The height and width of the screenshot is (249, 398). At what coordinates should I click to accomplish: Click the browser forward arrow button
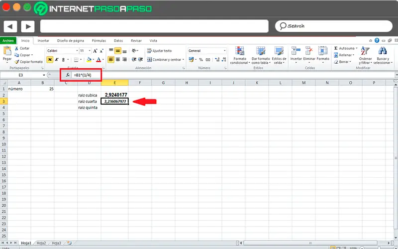[x=28, y=26]
